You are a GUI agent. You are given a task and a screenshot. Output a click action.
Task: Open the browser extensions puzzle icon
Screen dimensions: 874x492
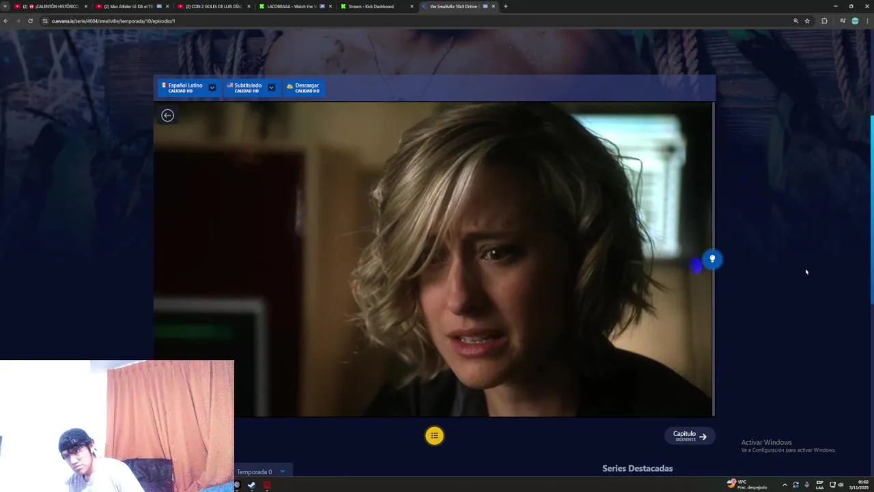(x=824, y=21)
